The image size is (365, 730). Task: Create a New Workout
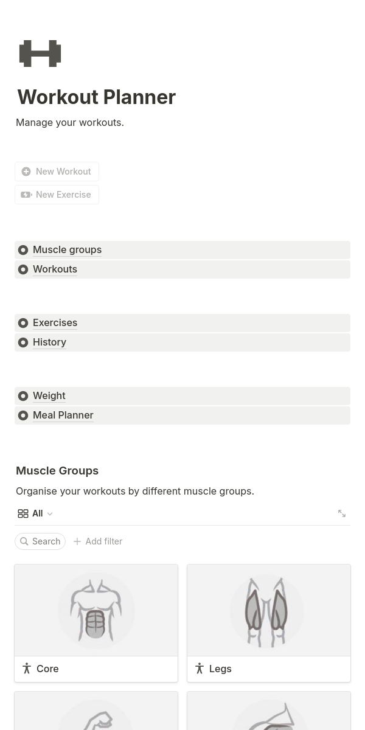(x=63, y=172)
